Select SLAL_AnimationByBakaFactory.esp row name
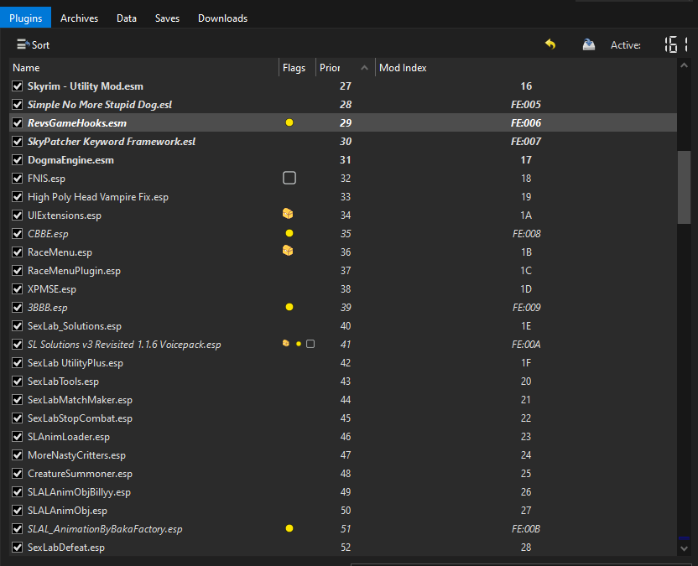This screenshot has height=566, width=698. (x=105, y=529)
